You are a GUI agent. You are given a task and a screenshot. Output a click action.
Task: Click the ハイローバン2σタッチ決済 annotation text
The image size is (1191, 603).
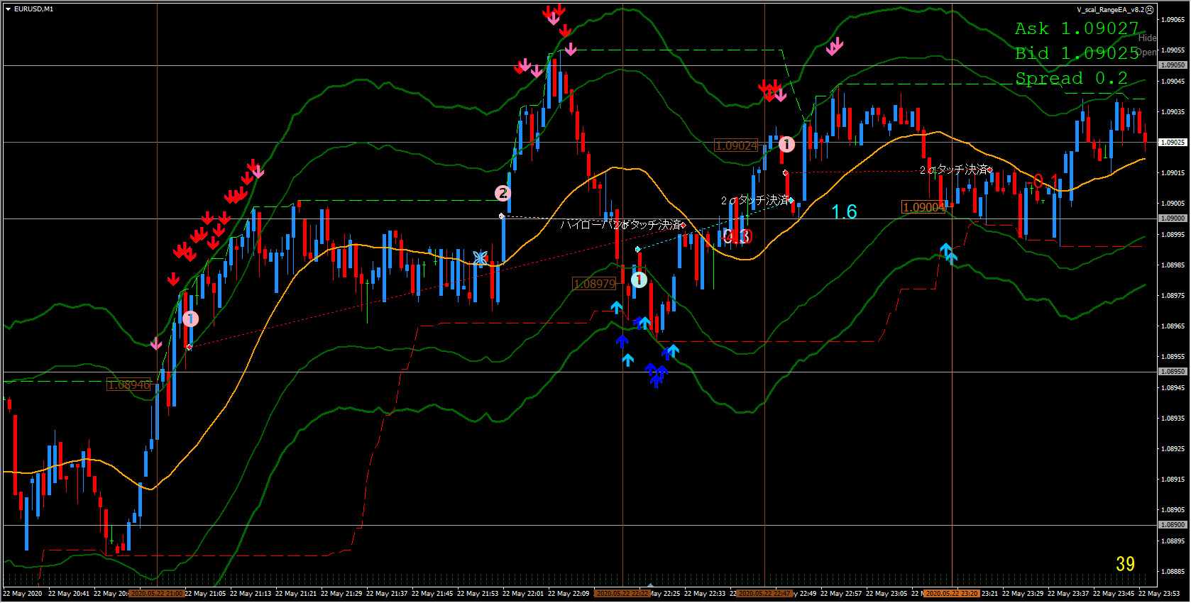pyautogui.click(x=621, y=225)
